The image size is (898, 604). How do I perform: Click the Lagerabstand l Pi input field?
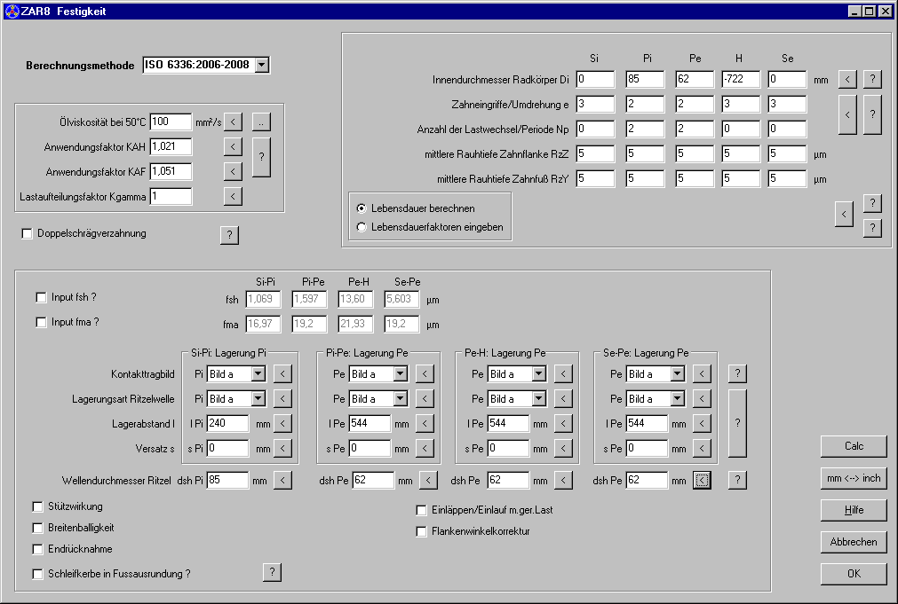228,424
